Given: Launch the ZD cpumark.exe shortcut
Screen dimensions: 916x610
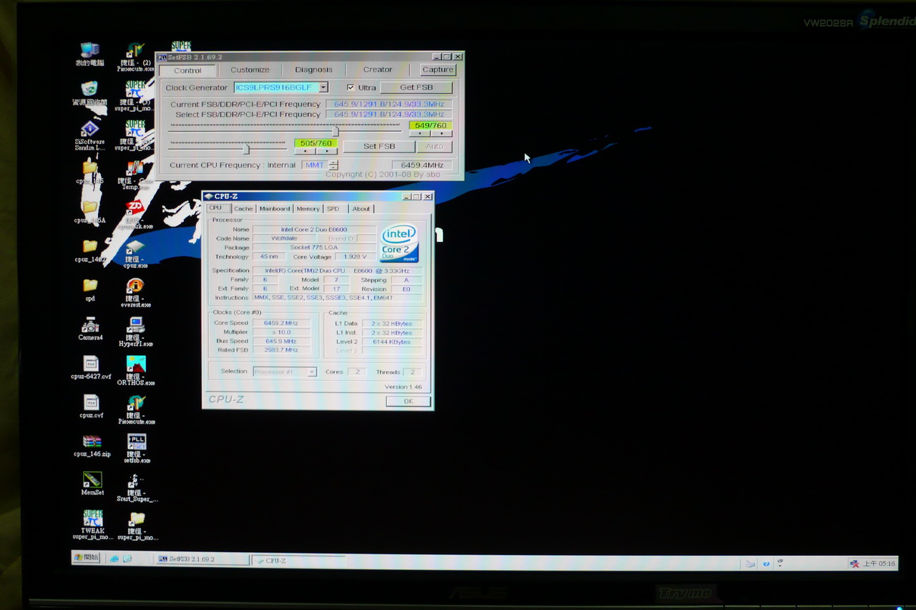Looking at the screenshot, I should tap(135, 215).
